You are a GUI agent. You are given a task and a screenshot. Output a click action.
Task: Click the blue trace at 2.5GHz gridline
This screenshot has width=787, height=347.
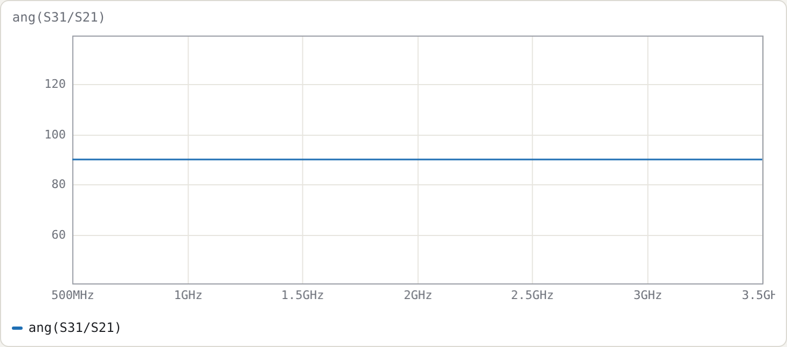tap(533, 159)
